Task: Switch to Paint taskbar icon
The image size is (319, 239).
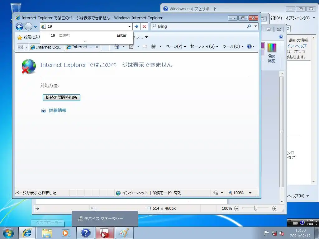Action: pos(124,233)
